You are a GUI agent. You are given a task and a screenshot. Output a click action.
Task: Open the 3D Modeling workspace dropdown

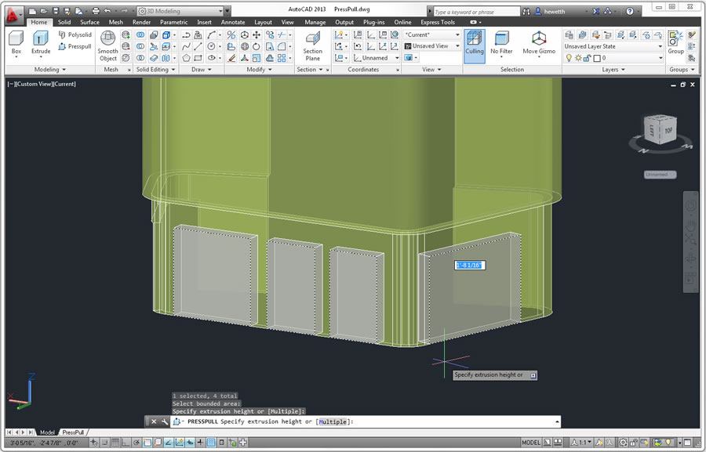point(183,11)
